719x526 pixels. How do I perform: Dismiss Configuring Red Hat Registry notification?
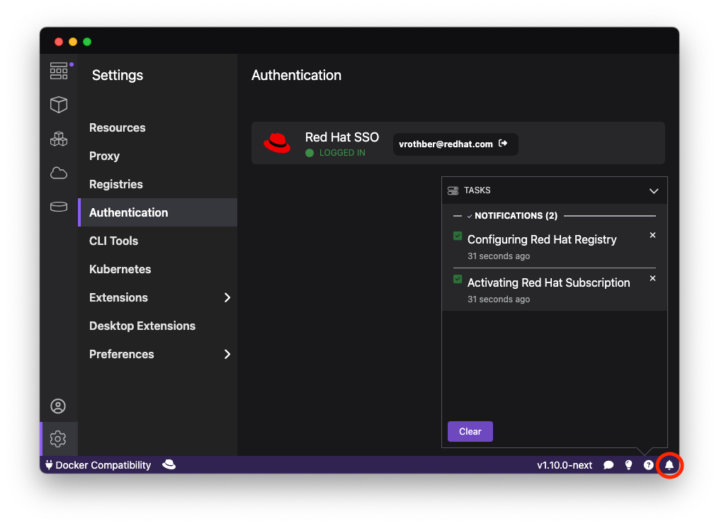(x=652, y=235)
